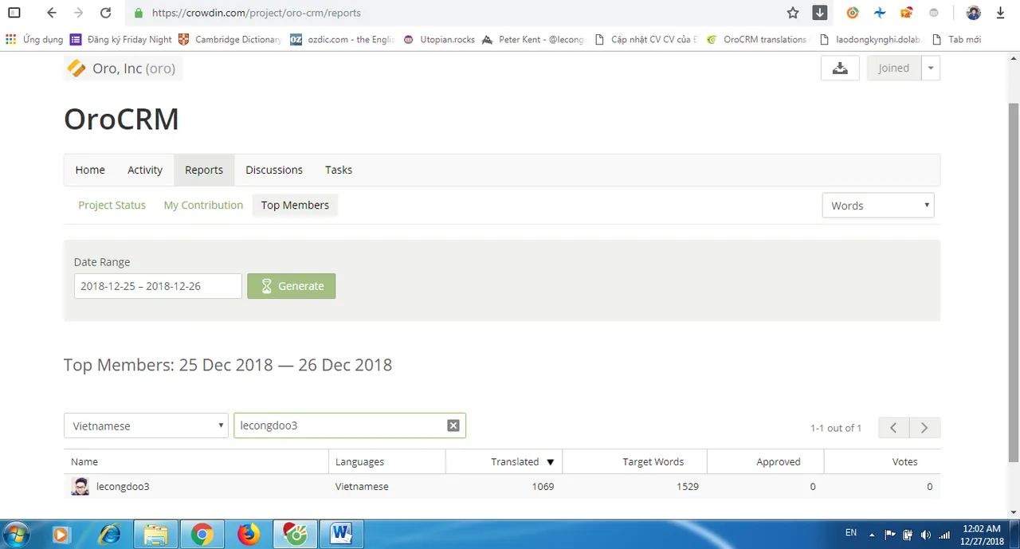Image resolution: width=1020 pixels, height=549 pixels.
Task: Open the Project Status report
Action: tap(112, 205)
